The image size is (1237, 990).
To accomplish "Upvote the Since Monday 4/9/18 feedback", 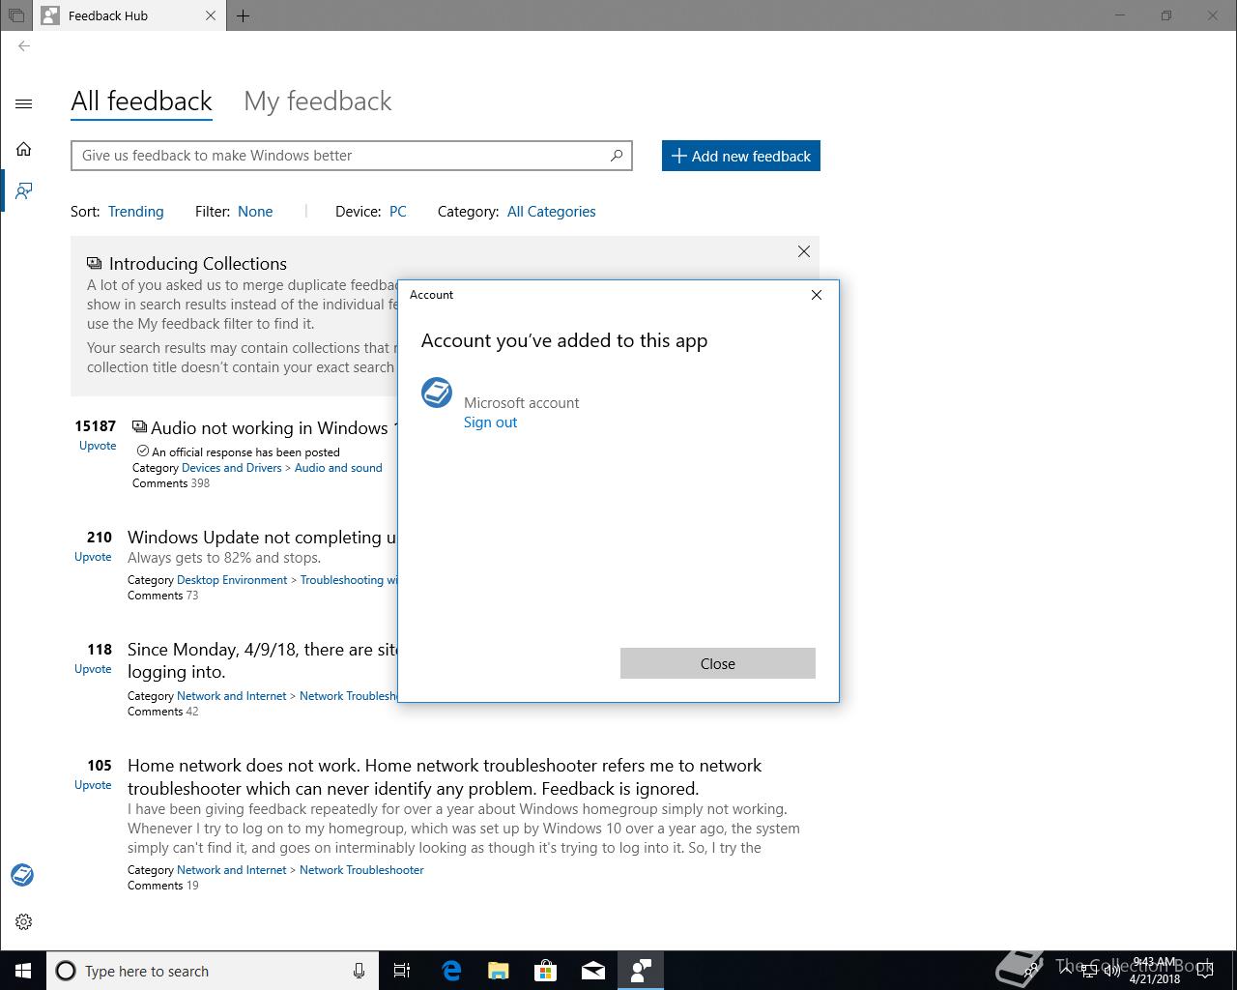I will (x=93, y=669).
